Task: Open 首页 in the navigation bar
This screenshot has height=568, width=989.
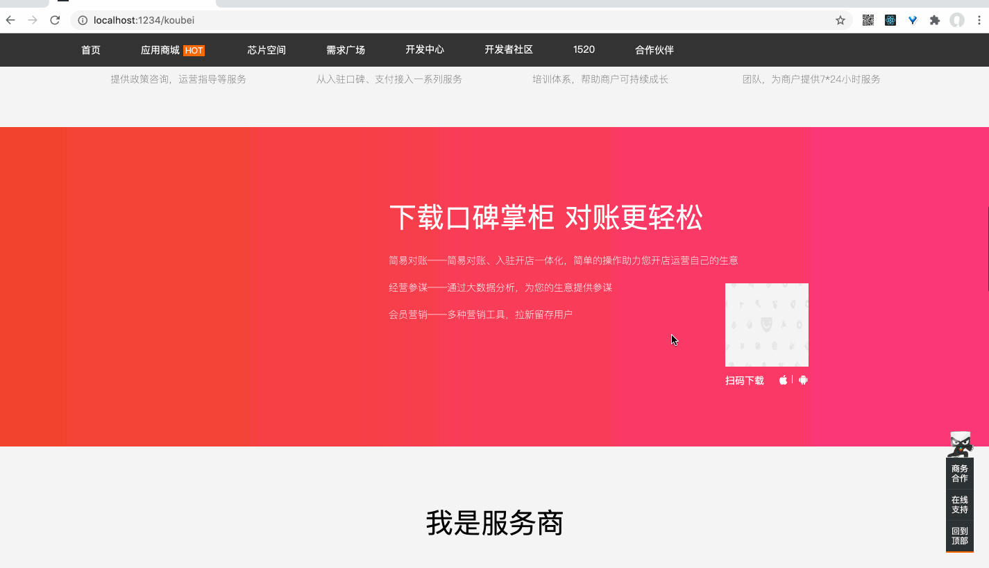Action: [91, 50]
